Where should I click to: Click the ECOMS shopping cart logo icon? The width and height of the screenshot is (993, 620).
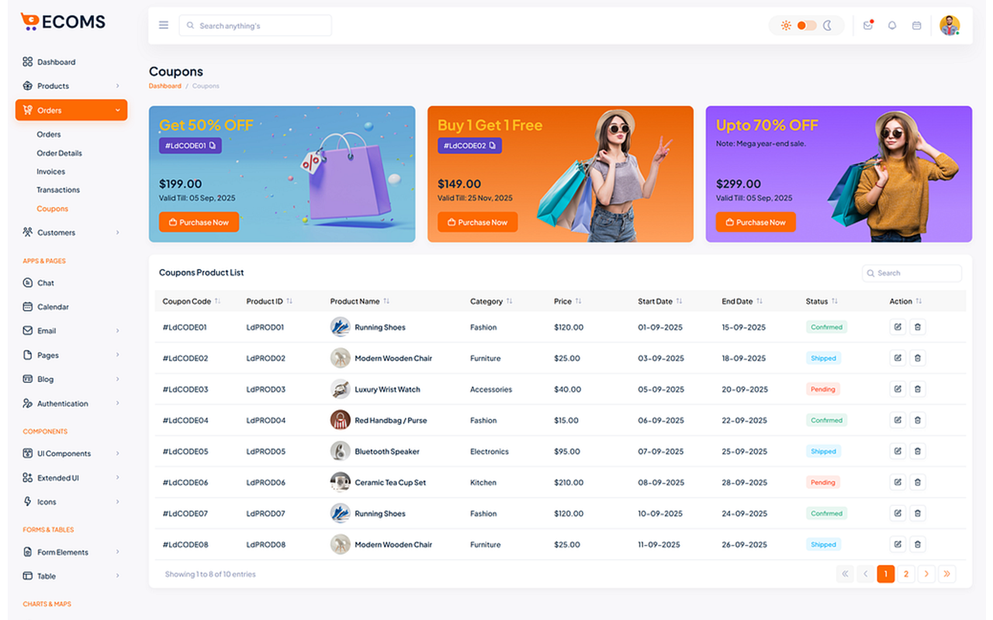pos(29,20)
